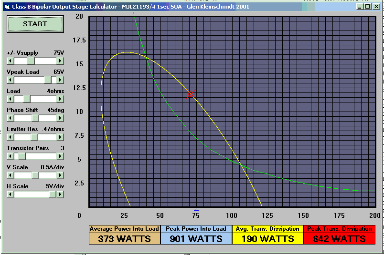Click the Vpeak Load slider thumb
Image resolution: width=384 pixels, height=255 pixels.
click(x=47, y=80)
